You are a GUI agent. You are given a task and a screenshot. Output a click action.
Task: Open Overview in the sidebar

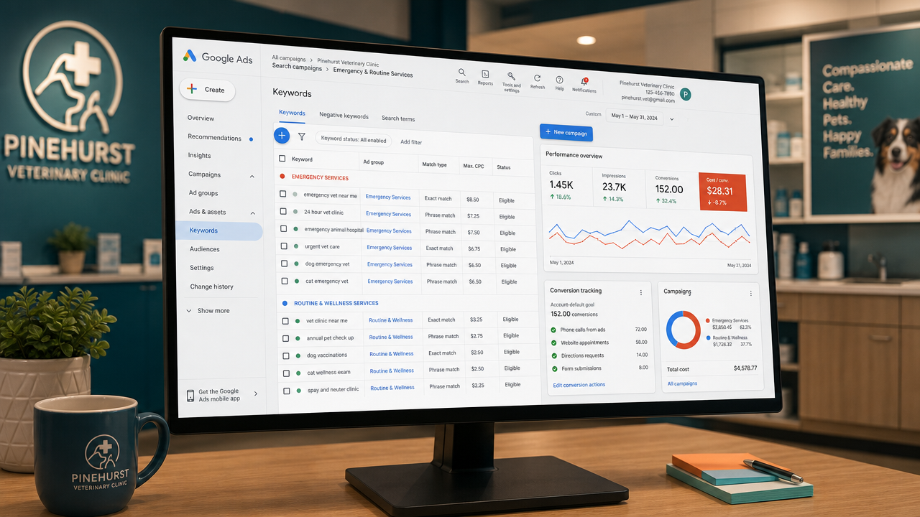(201, 118)
